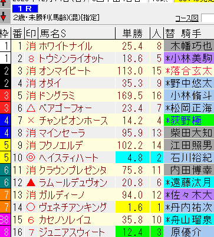
Task: Select horse ドングラミ
Action: [x=57, y=96]
